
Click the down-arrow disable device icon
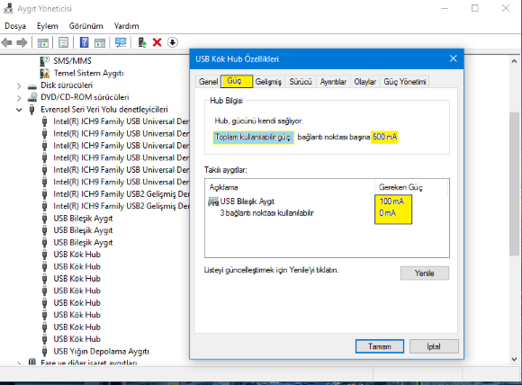[173, 42]
